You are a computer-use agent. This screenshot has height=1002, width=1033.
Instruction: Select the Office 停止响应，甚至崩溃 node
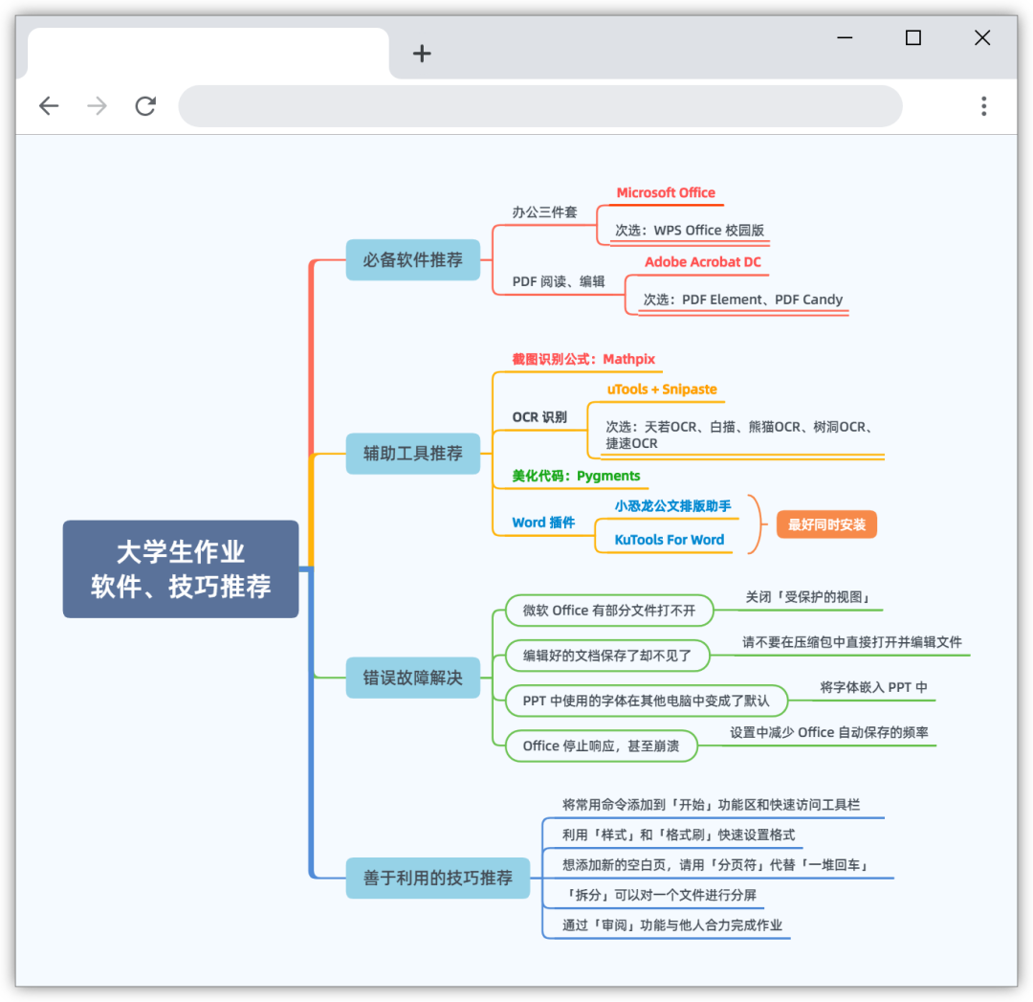[601, 746]
